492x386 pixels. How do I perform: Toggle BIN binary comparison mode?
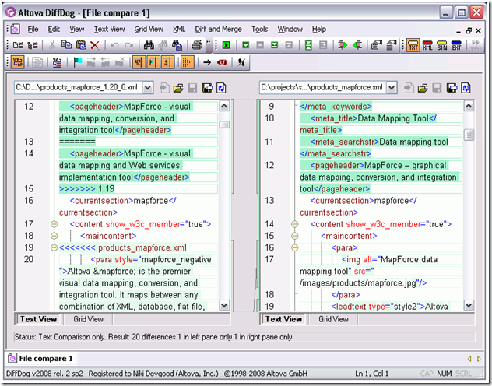tap(441, 45)
